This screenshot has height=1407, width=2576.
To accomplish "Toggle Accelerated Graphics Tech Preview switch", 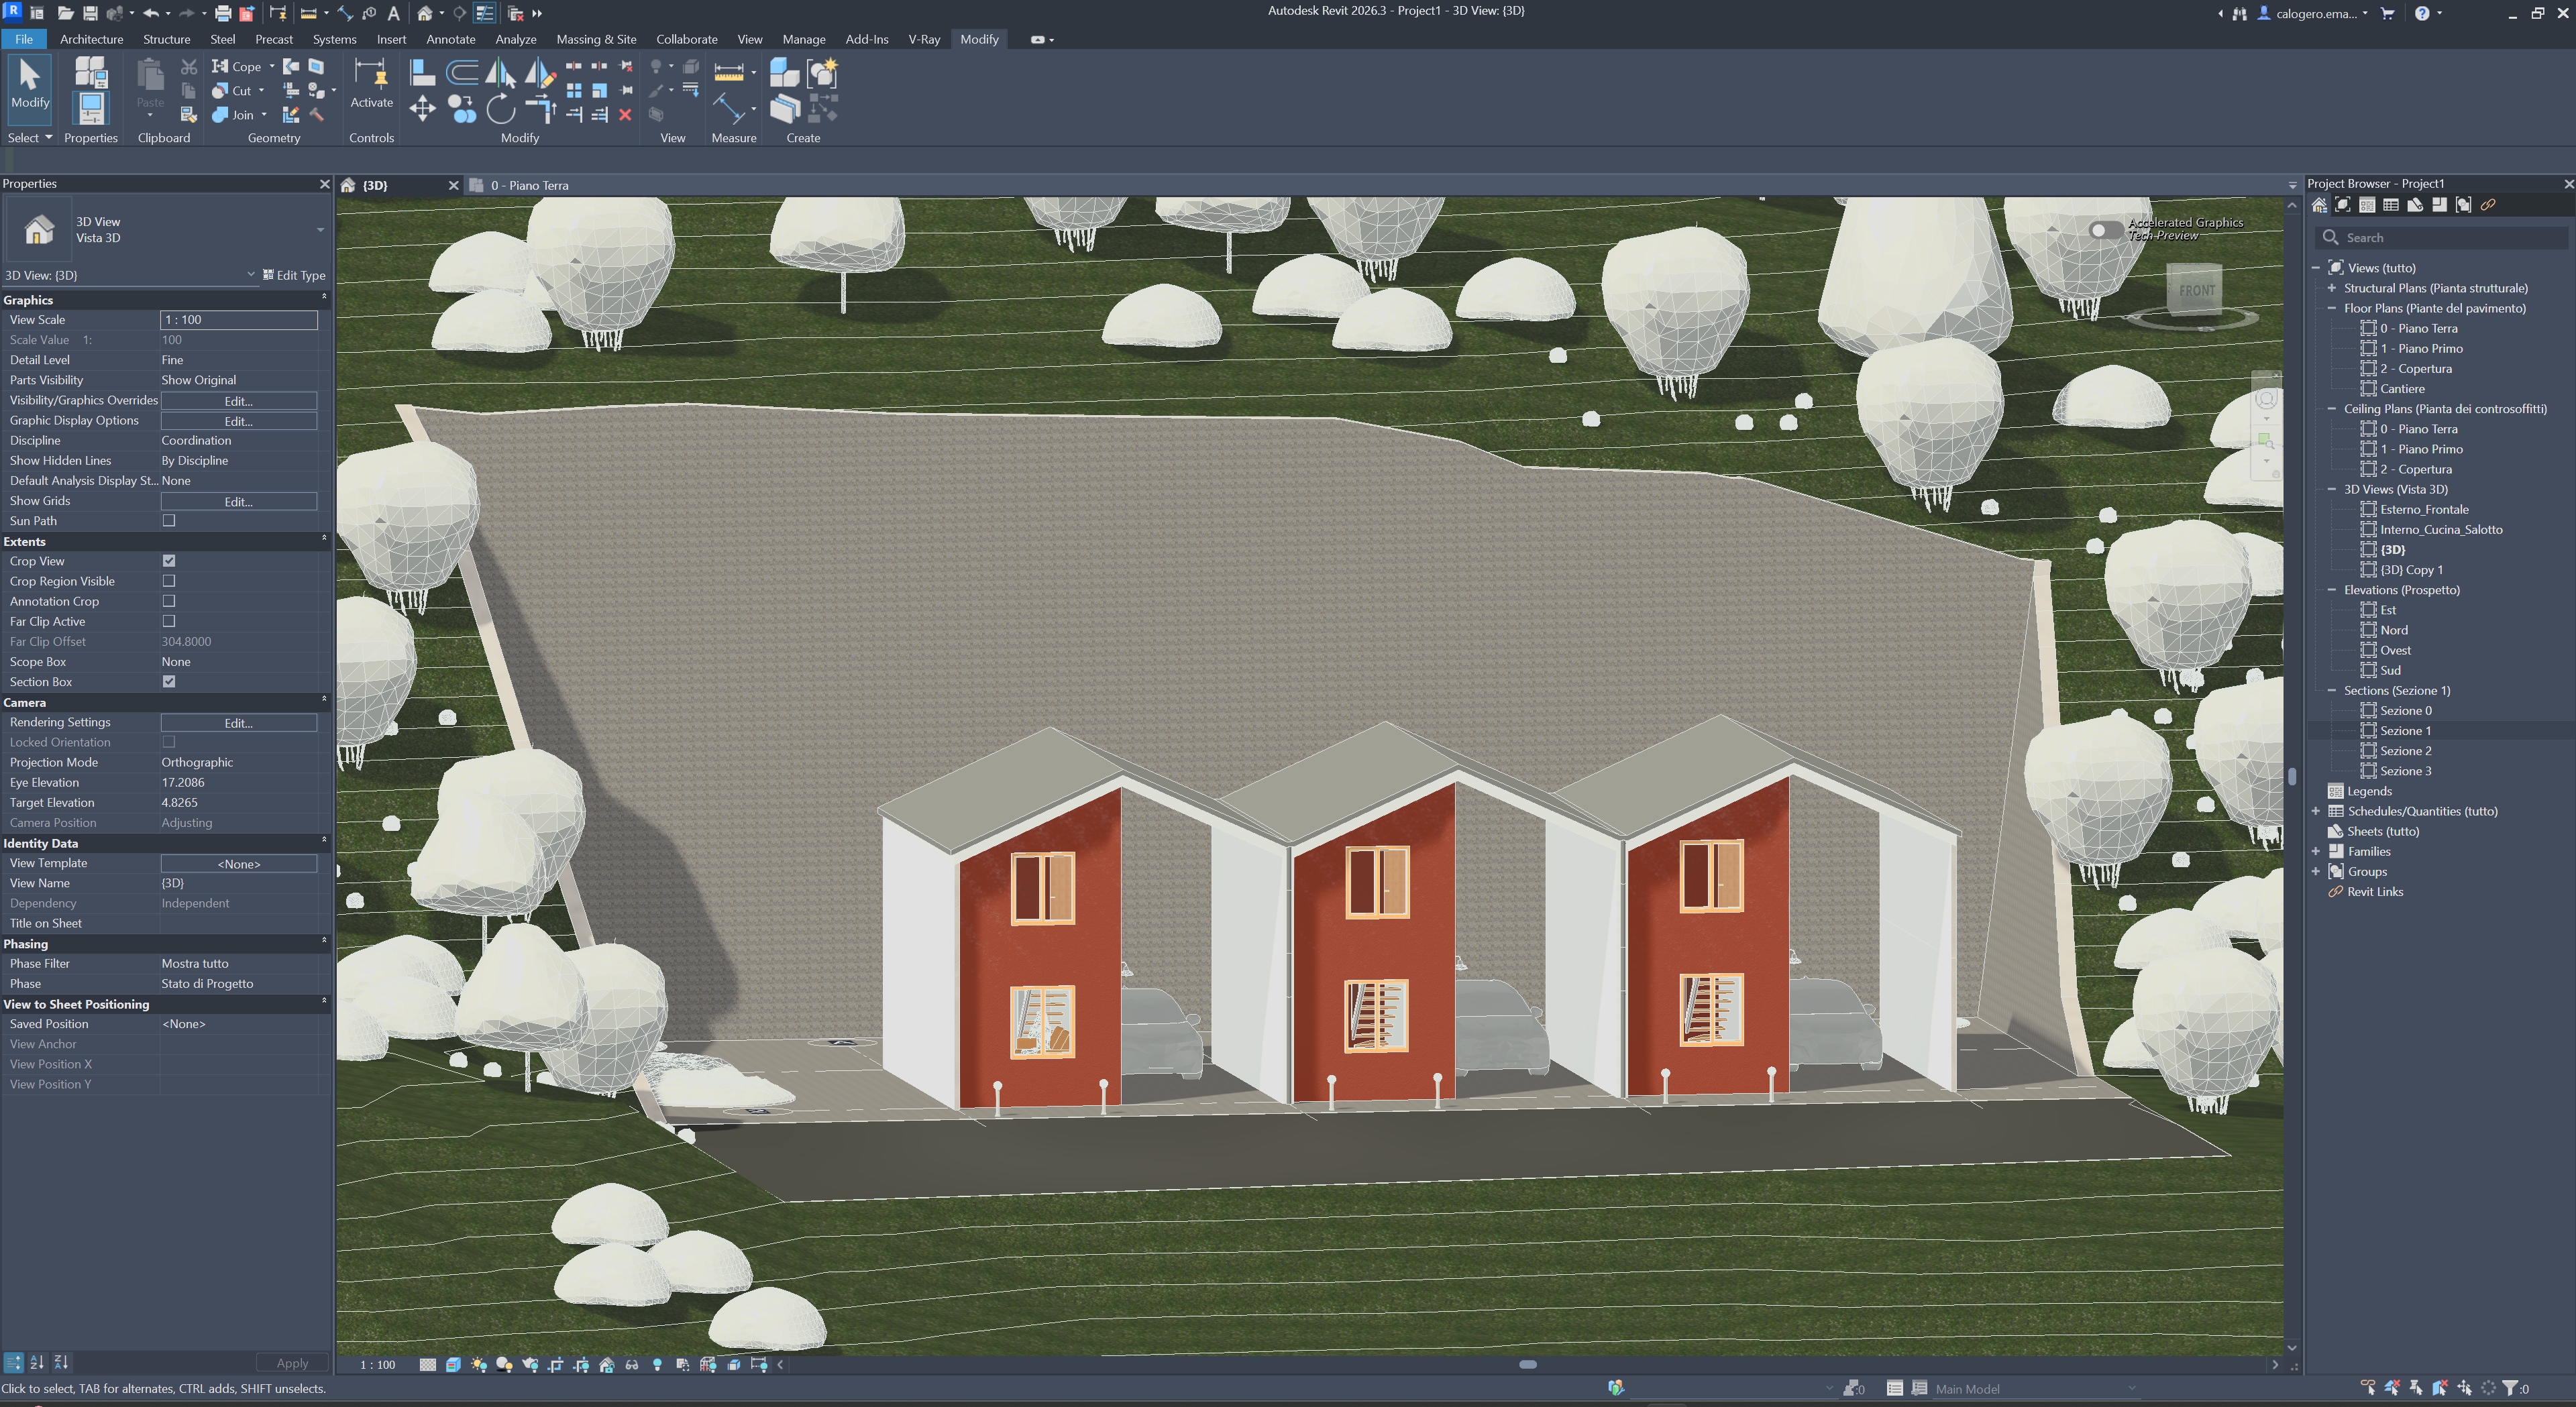I will click(2105, 230).
